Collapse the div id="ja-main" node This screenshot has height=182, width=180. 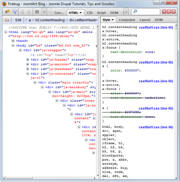(x=50, y=92)
